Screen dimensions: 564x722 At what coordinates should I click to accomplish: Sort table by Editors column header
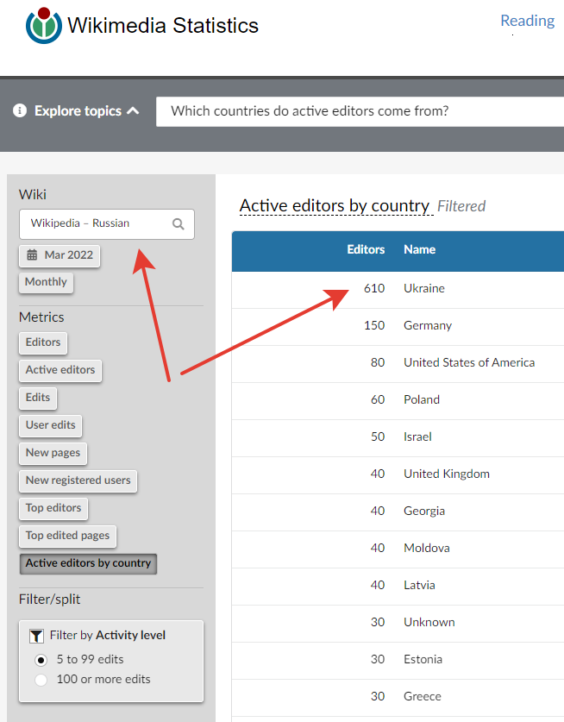pos(366,249)
